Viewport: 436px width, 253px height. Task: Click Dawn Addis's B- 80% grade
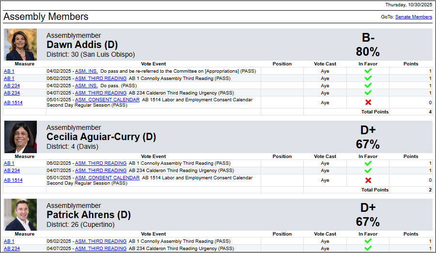click(x=368, y=45)
